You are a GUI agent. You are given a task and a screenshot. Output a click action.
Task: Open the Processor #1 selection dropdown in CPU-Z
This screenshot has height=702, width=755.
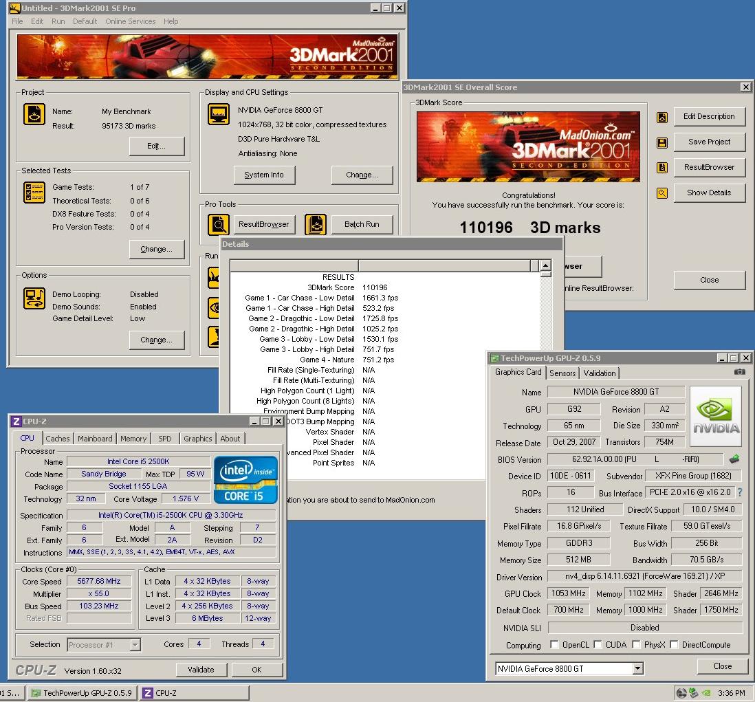[x=135, y=645]
